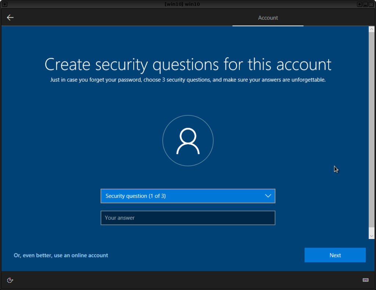Show the on-screen keyboard icon
Screen dimensions: 376x290
click(365, 280)
